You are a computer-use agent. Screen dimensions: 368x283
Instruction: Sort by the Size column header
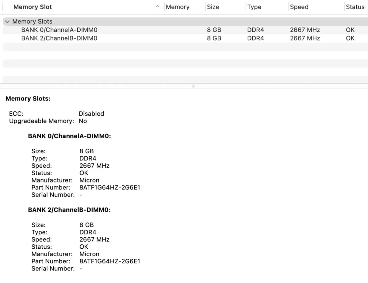pyautogui.click(x=213, y=7)
